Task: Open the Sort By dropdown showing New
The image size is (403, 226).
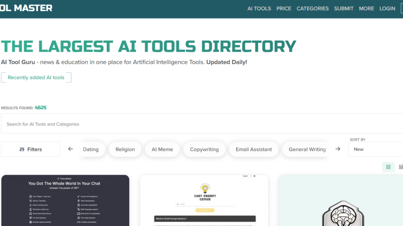Action: point(375,149)
